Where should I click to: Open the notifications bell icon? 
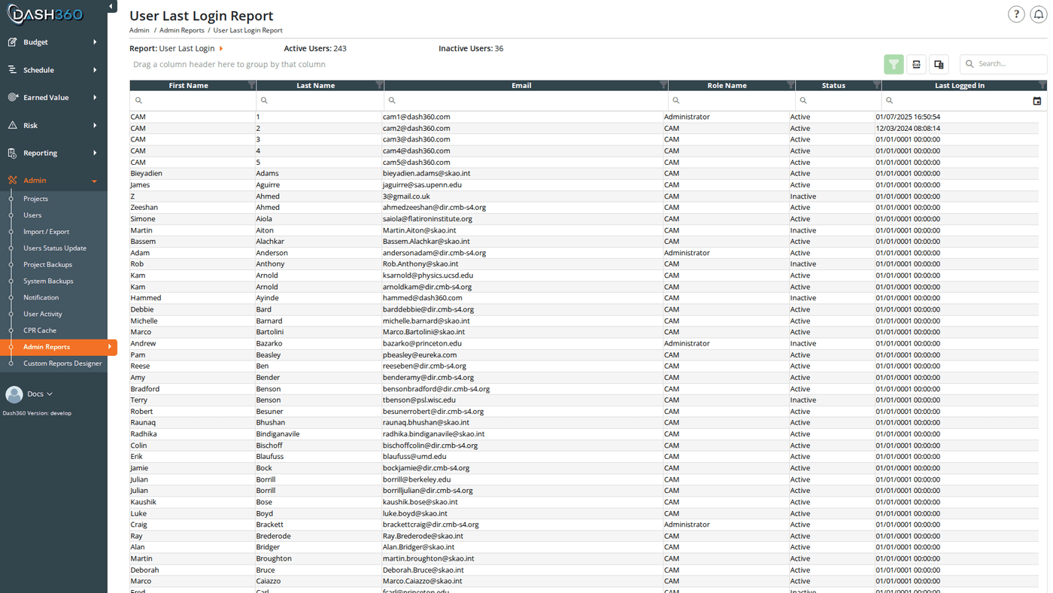pos(1039,14)
